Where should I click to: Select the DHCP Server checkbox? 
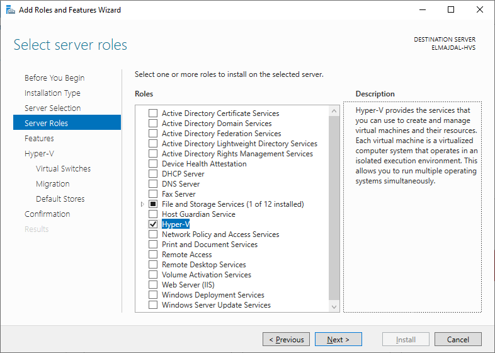tap(152, 174)
